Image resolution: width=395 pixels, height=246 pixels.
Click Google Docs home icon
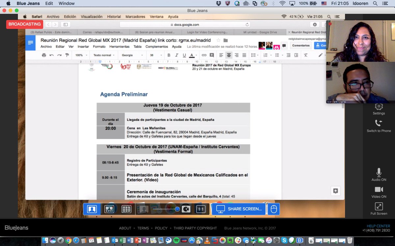click(x=31, y=43)
